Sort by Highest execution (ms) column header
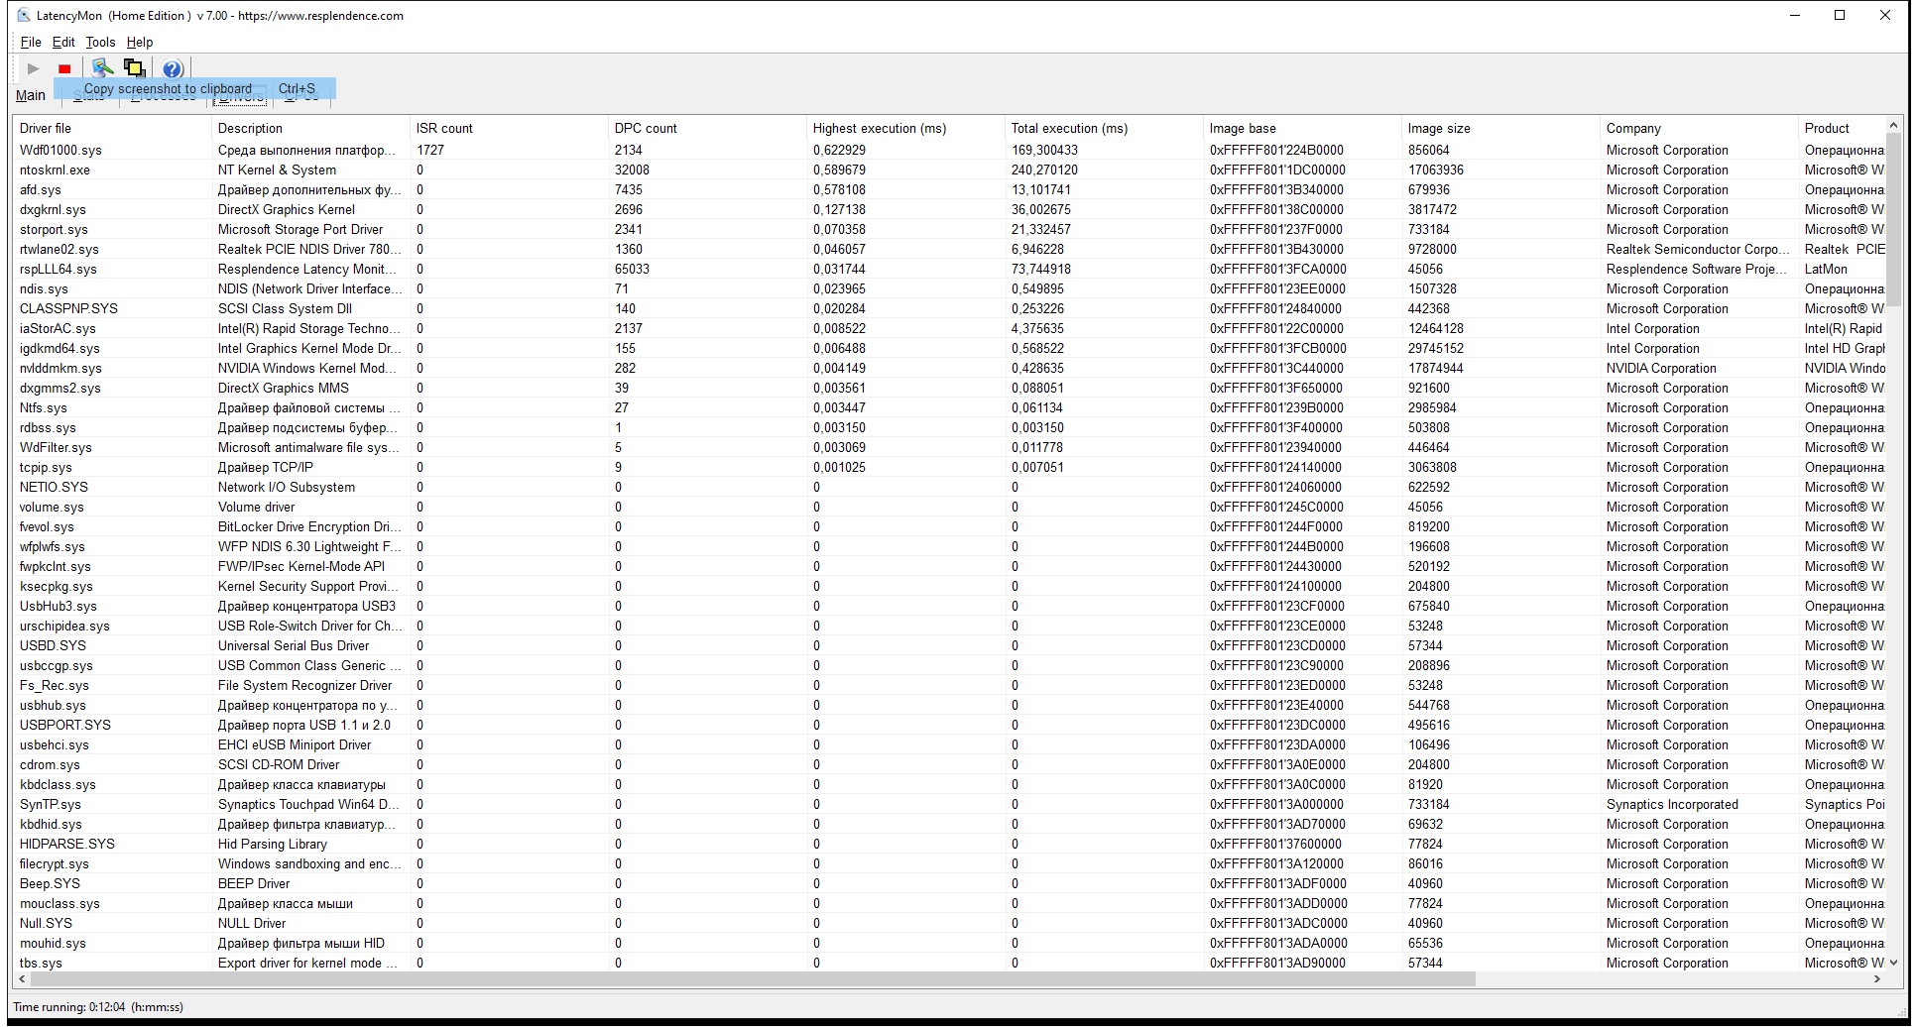Viewport: 1917px width, 1027px height. tap(905, 128)
